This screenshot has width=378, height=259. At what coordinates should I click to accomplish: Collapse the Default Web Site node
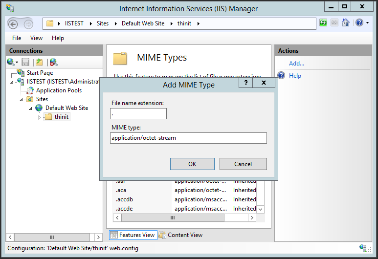(x=30, y=108)
